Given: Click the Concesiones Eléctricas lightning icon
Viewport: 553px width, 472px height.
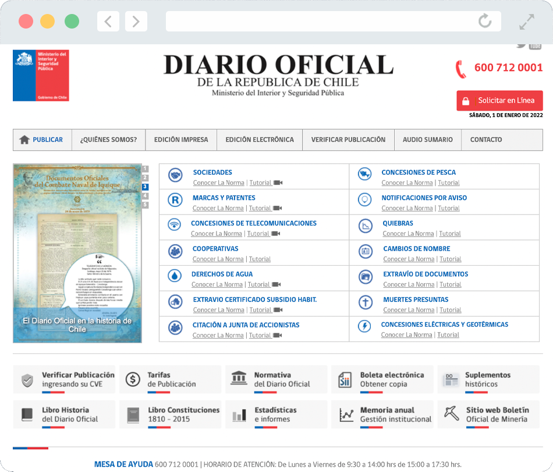Looking at the screenshot, I should click(364, 326).
